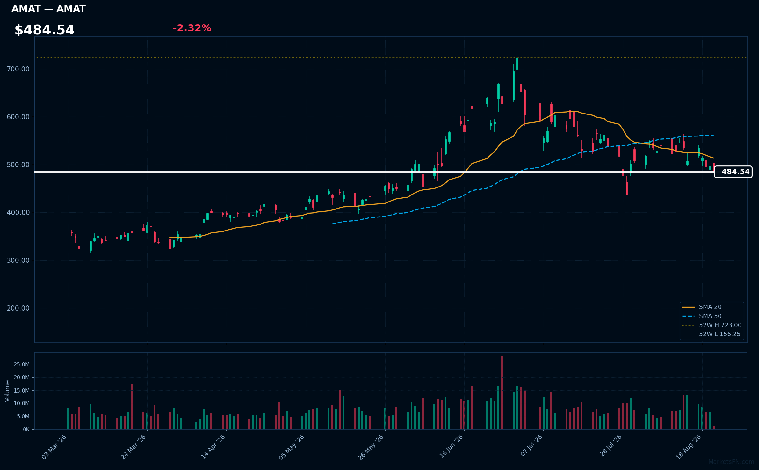
Task: Click the Volume axis title
Action: 7,391
